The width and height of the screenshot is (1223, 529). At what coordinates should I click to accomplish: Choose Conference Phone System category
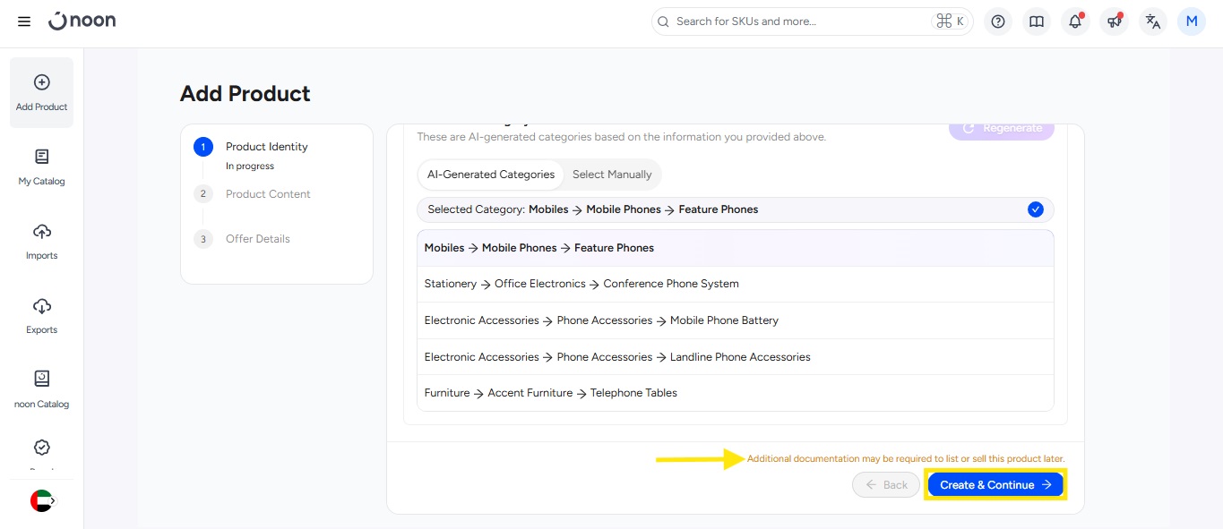(581, 284)
